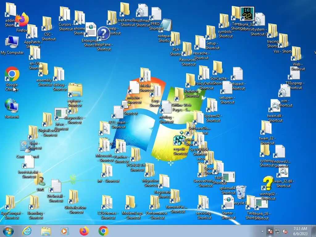
Task: Select the My Computer desktop icon
Action: 12,42
